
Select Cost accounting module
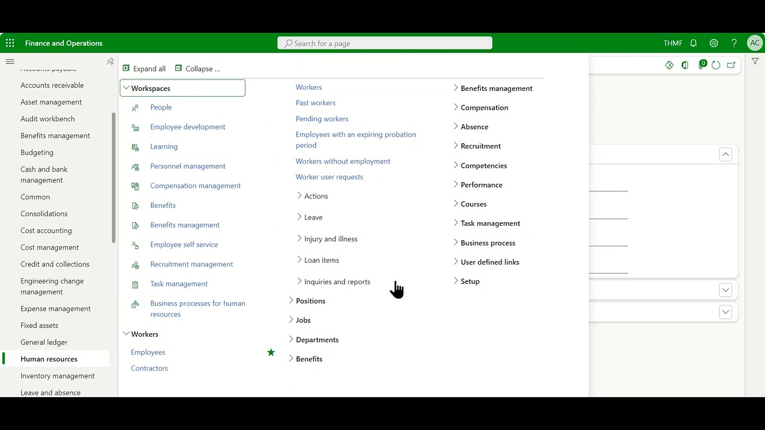(x=46, y=231)
